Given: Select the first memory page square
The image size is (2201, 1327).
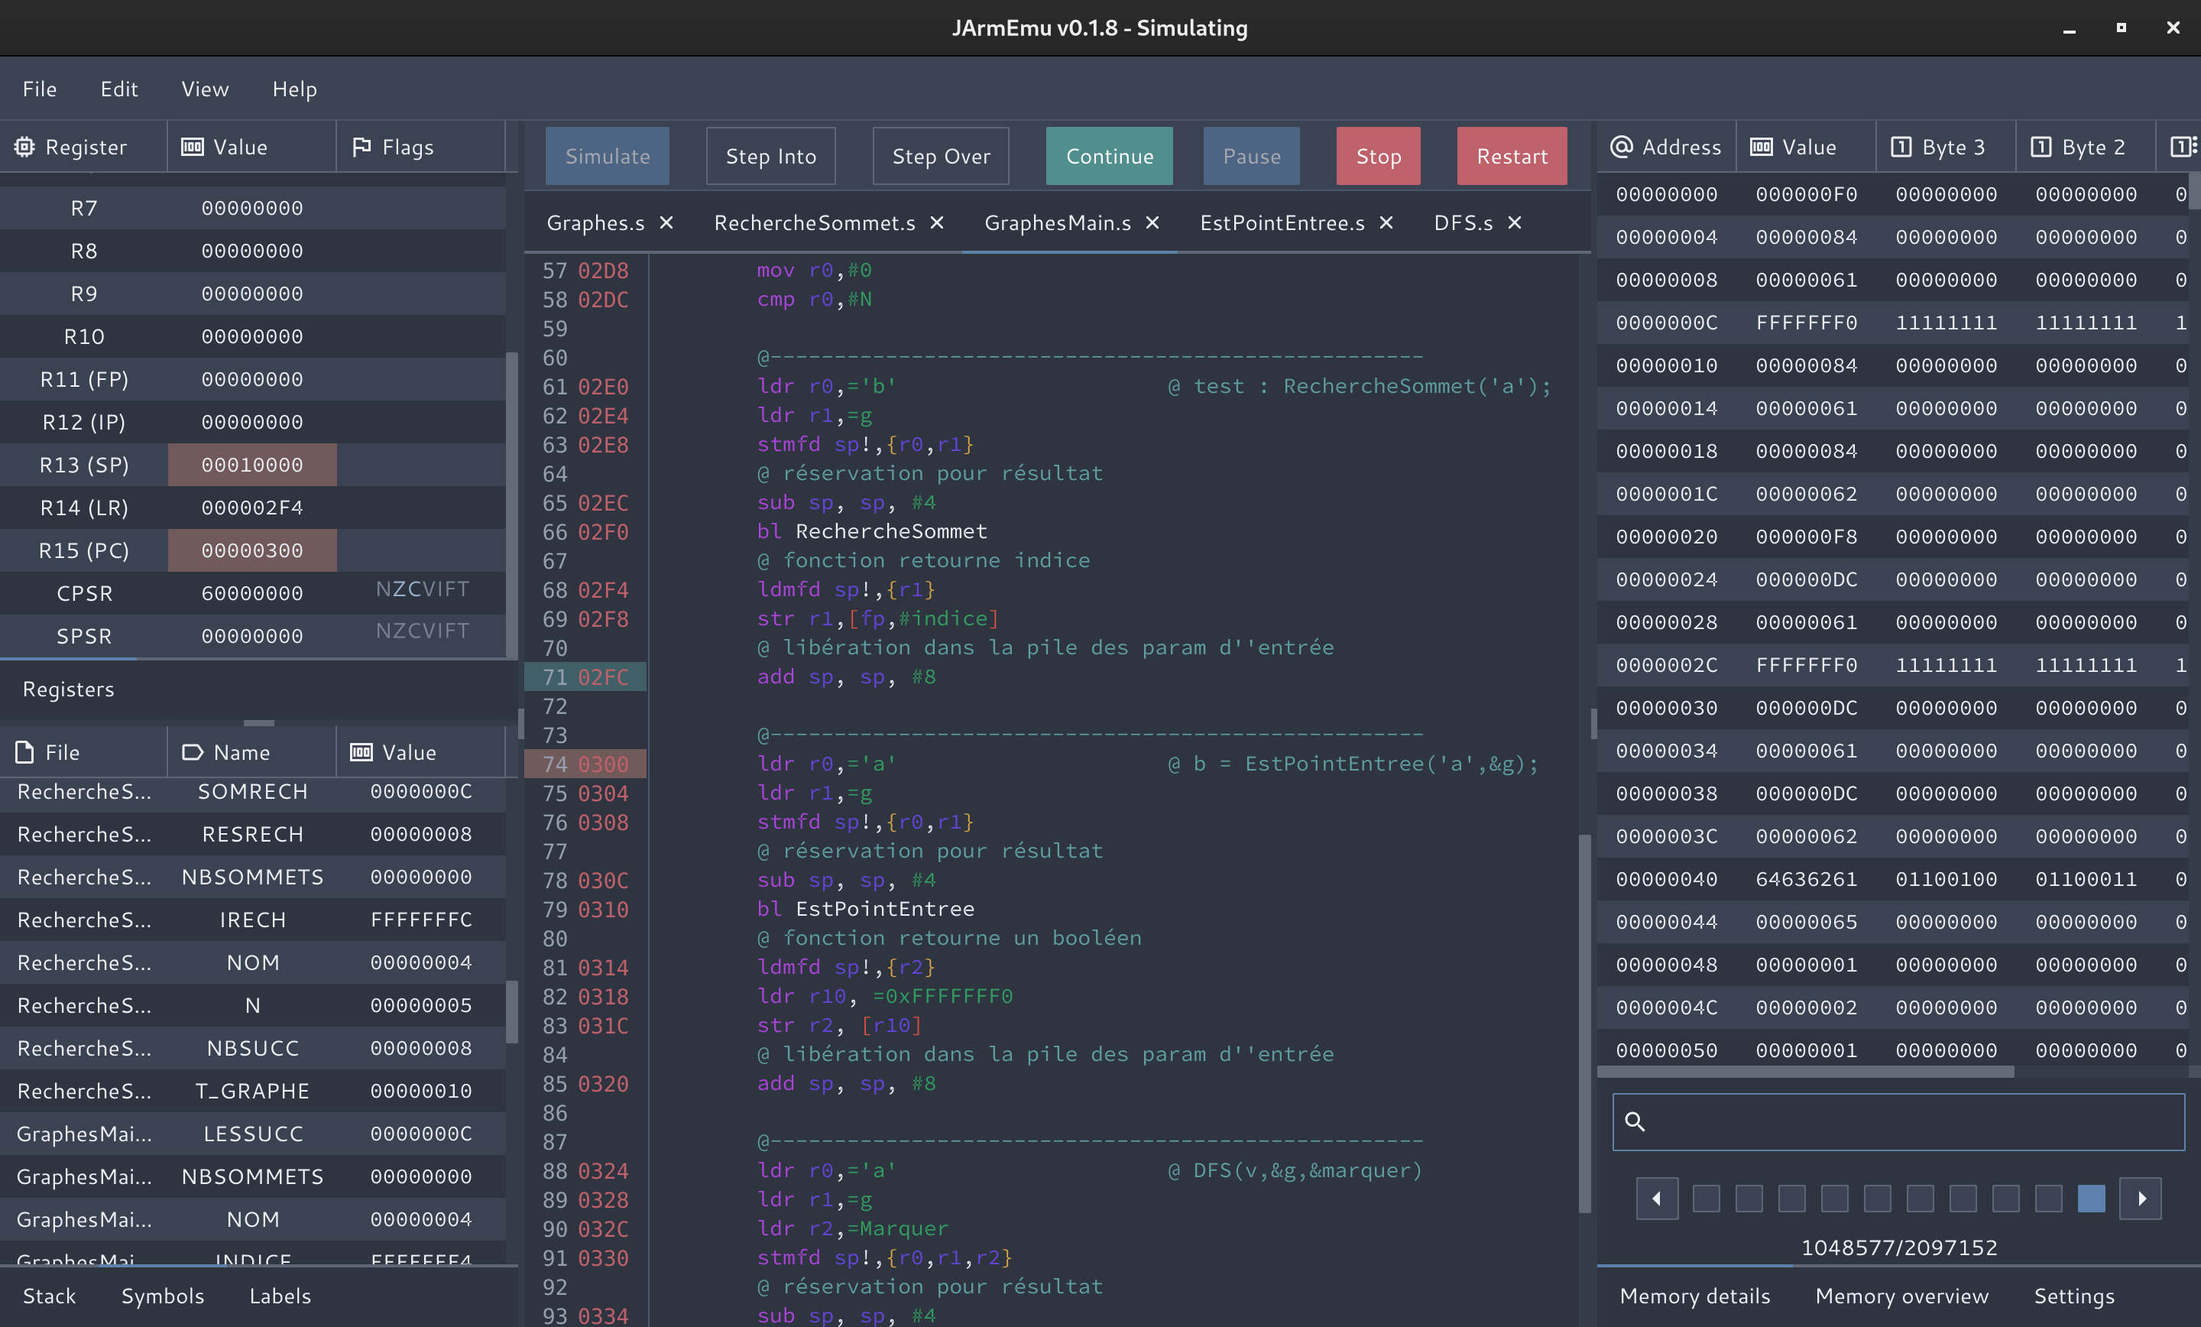Looking at the screenshot, I should (x=1707, y=1199).
